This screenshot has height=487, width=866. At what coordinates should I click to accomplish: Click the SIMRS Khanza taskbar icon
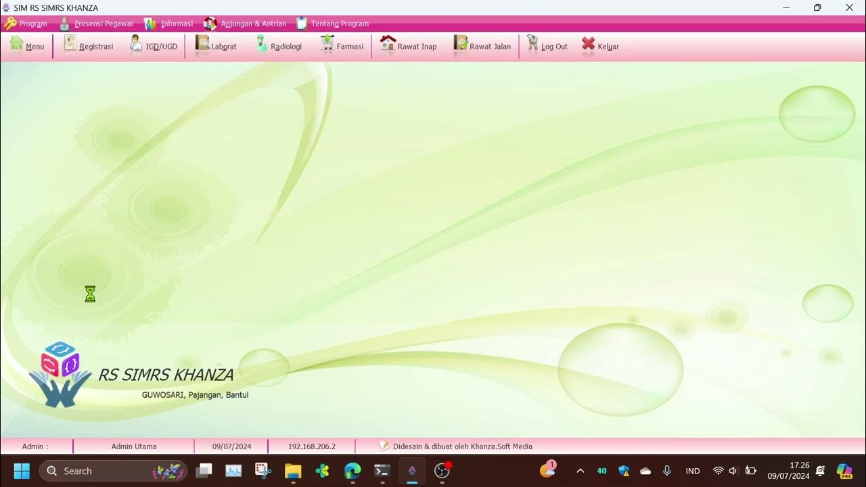pyautogui.click(x=412, y=471)
